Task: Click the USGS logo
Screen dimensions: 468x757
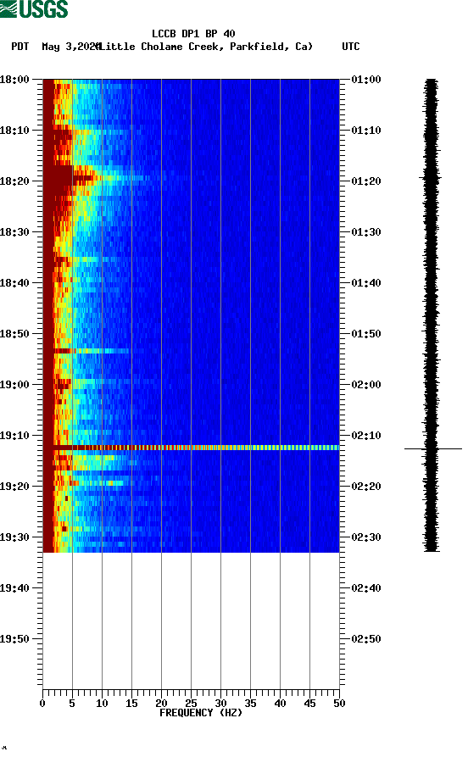Action: (x=34, y=8)
